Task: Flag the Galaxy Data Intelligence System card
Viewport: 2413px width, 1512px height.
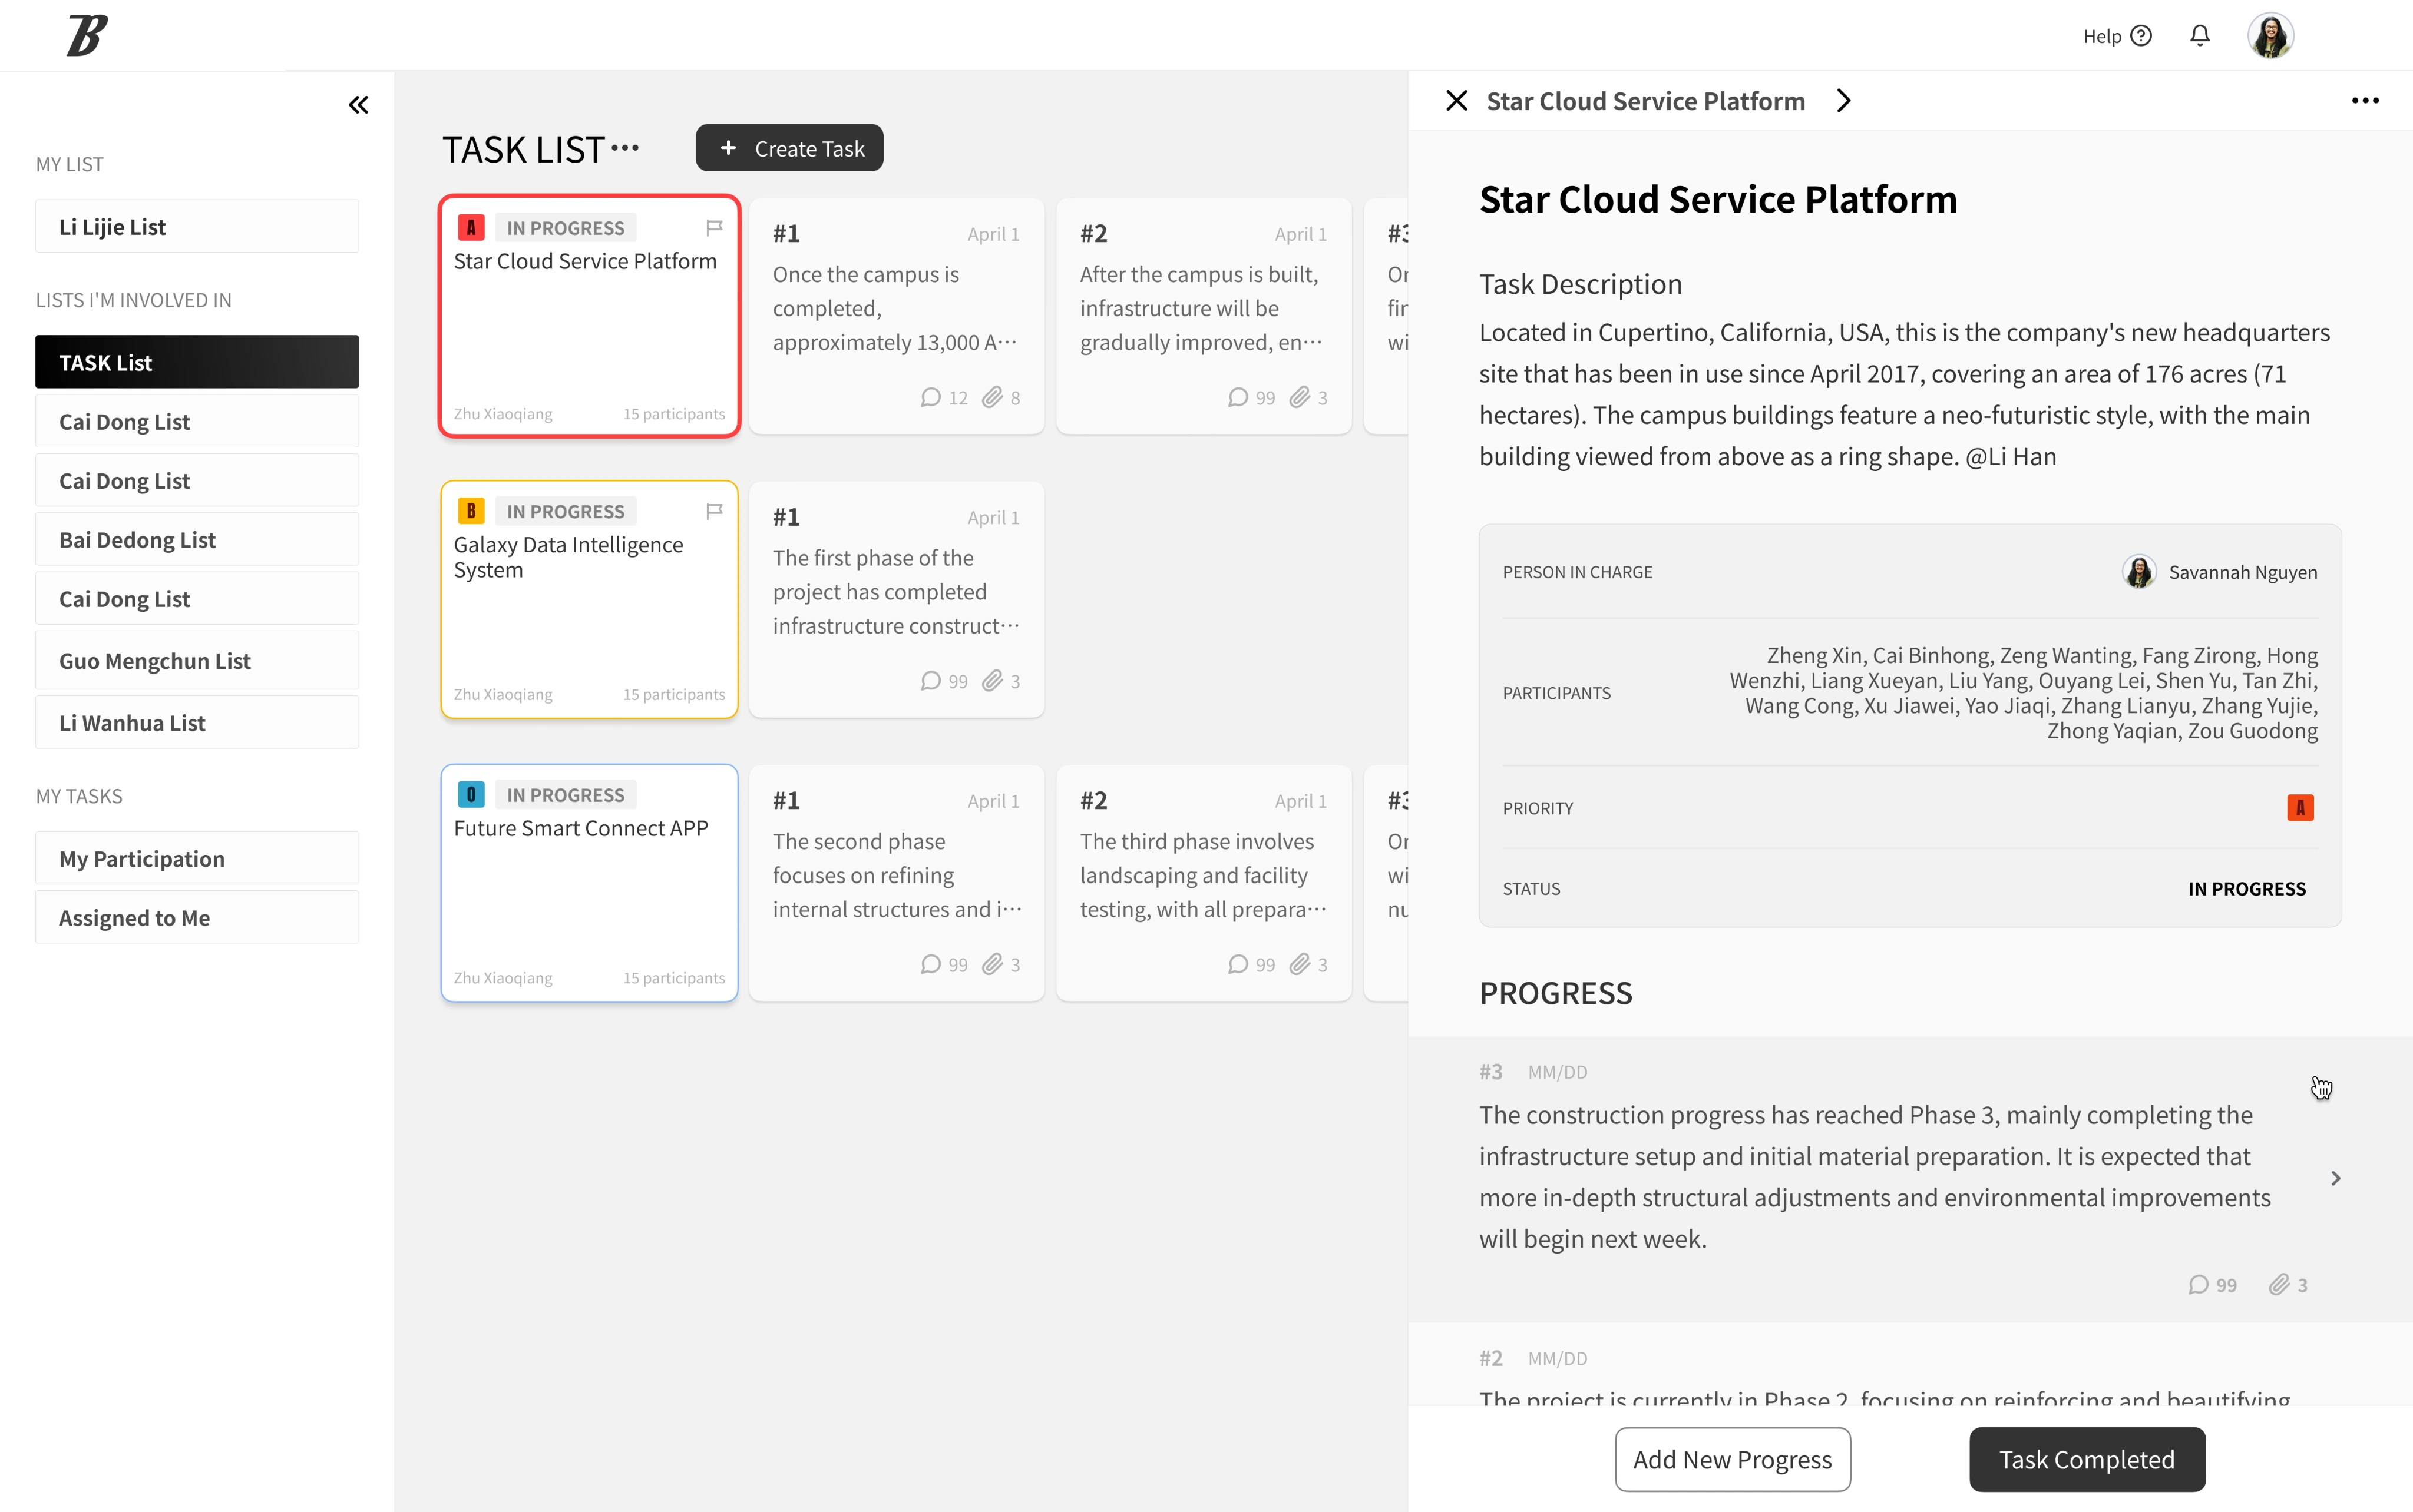Action: click(x=714, y=511)
